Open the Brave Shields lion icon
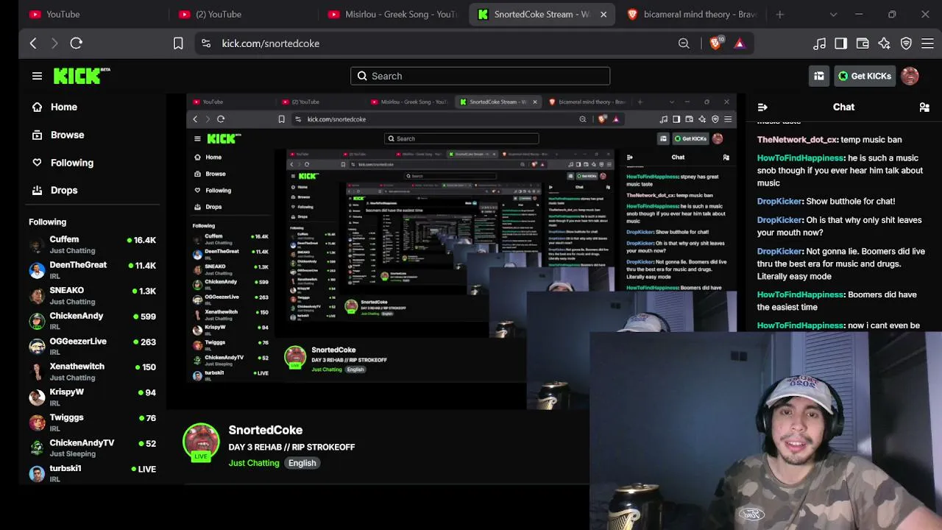This screenshot has height=530, width=942. pos(715,43)
